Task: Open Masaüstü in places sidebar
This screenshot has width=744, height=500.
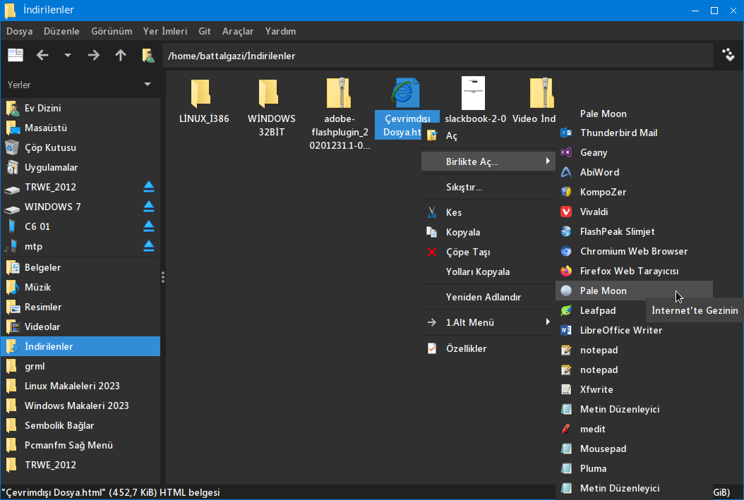Action: [80, 128]
